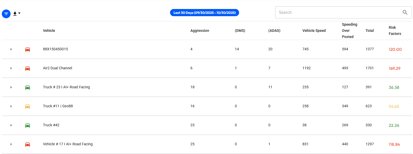413x154 pixels.
Task: Click red car icon for Vehicle # 17
Action: (28, 144)
